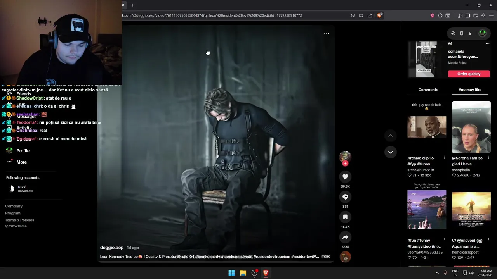This screenshot has width=497, height=279.
Task: Open File Explorer from taskbar
Action: pos(243,273)
